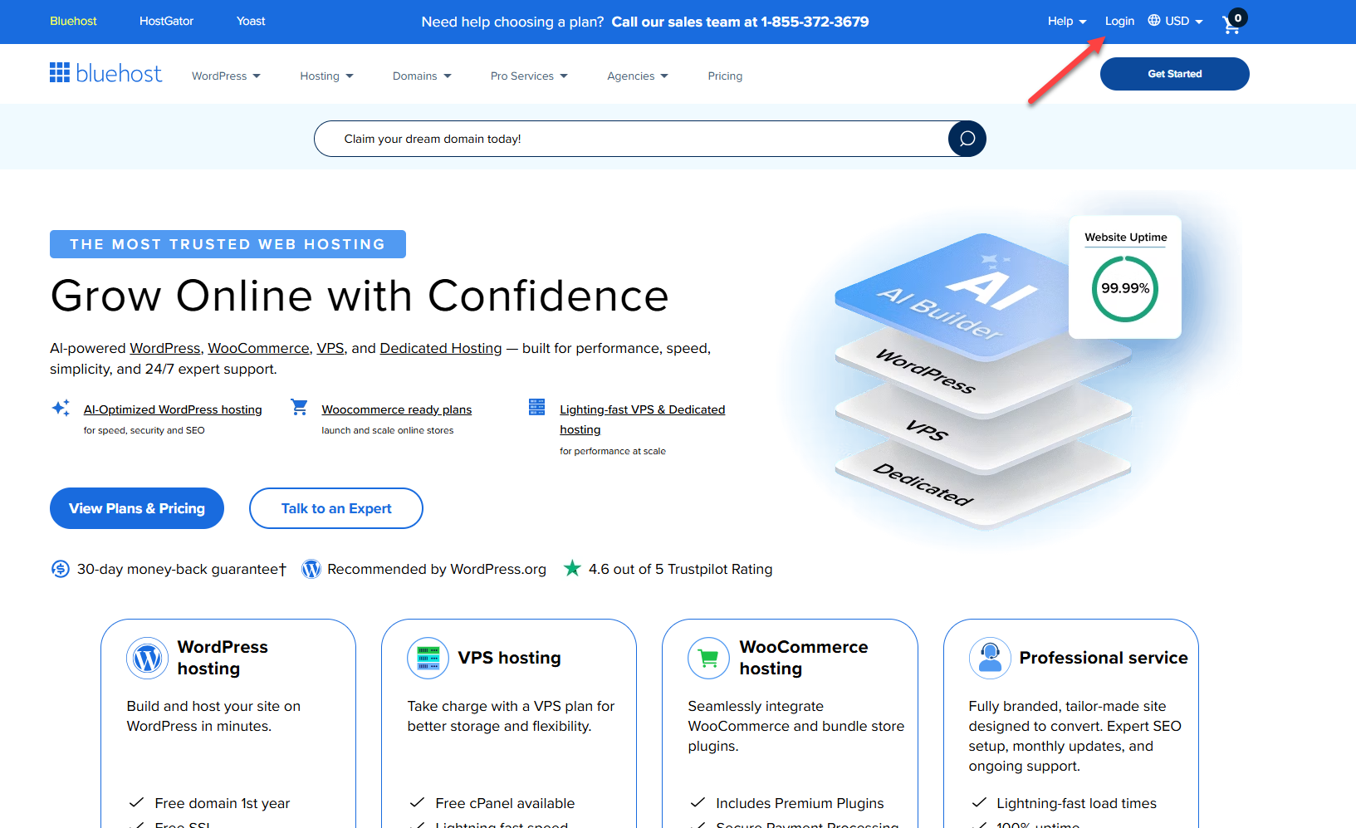Expand the Pro Services menu
The width and height of the screenshot is (1356, 828).
[x=529, y=76]
